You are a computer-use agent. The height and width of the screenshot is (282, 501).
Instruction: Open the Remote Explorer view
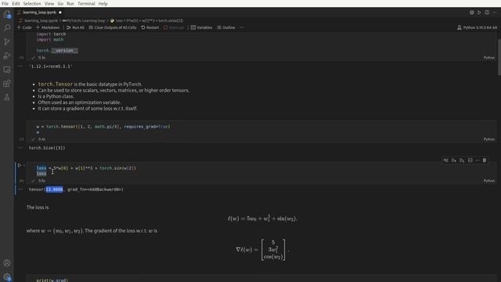click(7, 70)
